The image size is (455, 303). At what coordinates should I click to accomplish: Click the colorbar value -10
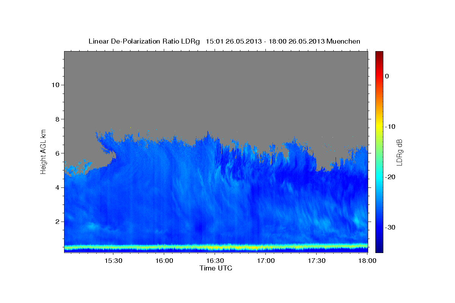click(391, 127)
